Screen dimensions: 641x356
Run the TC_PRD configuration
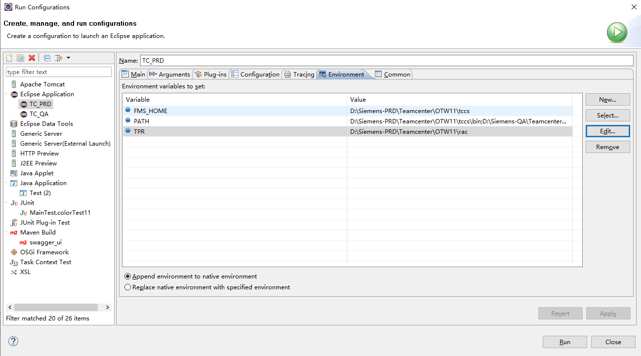coord(564,342)
